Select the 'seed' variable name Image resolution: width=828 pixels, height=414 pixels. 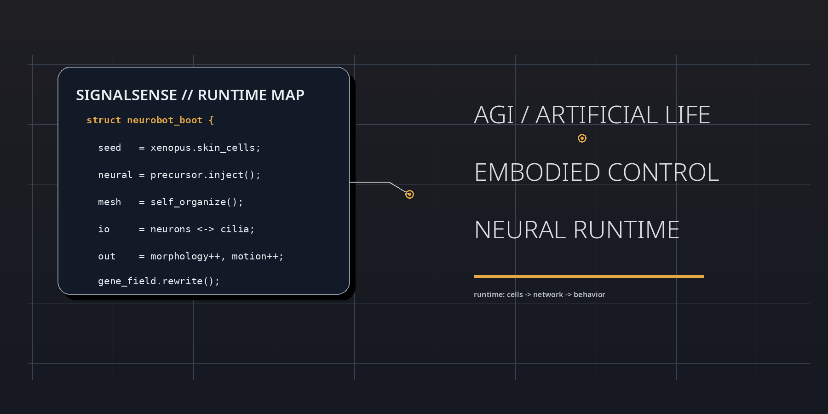pos(109,148)
